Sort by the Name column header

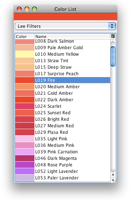click(73, 37)
